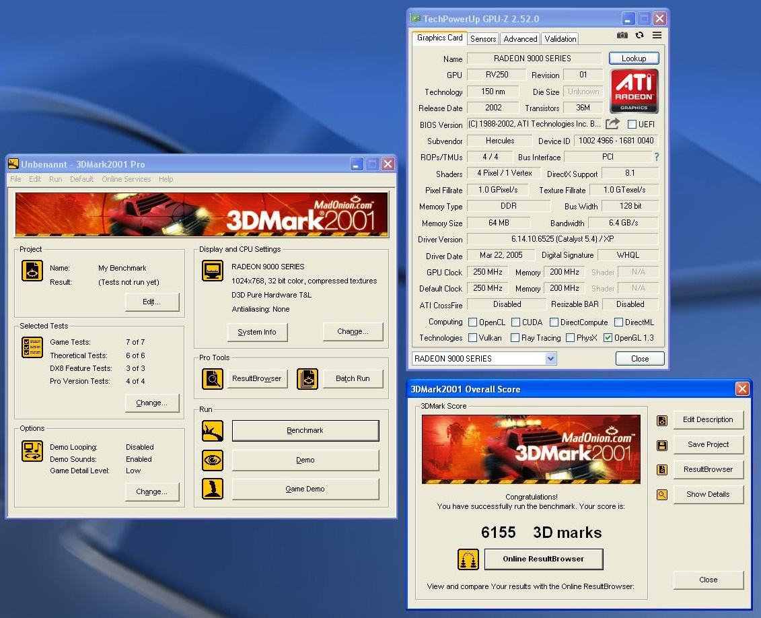Click the Options icon in 3DMark2001
The height and width of the screenshot is (618, 761).
pyautogui.click(x=32, y=451)
